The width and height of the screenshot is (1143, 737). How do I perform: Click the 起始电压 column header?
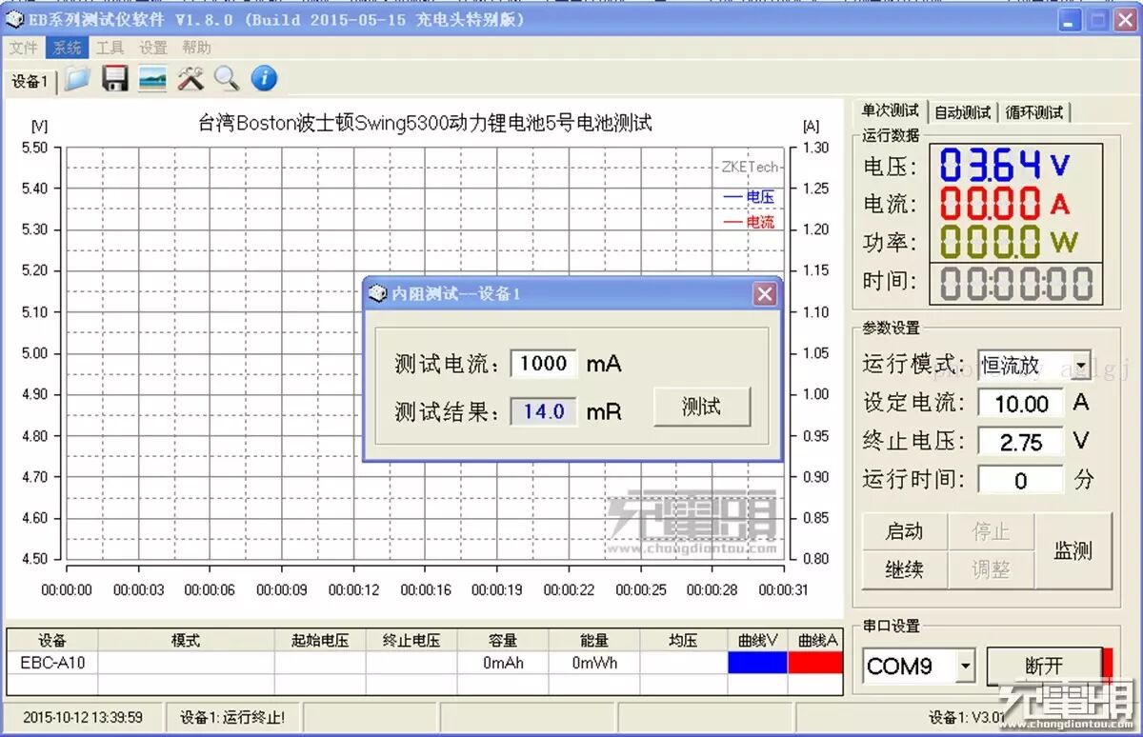coord(320,641)
